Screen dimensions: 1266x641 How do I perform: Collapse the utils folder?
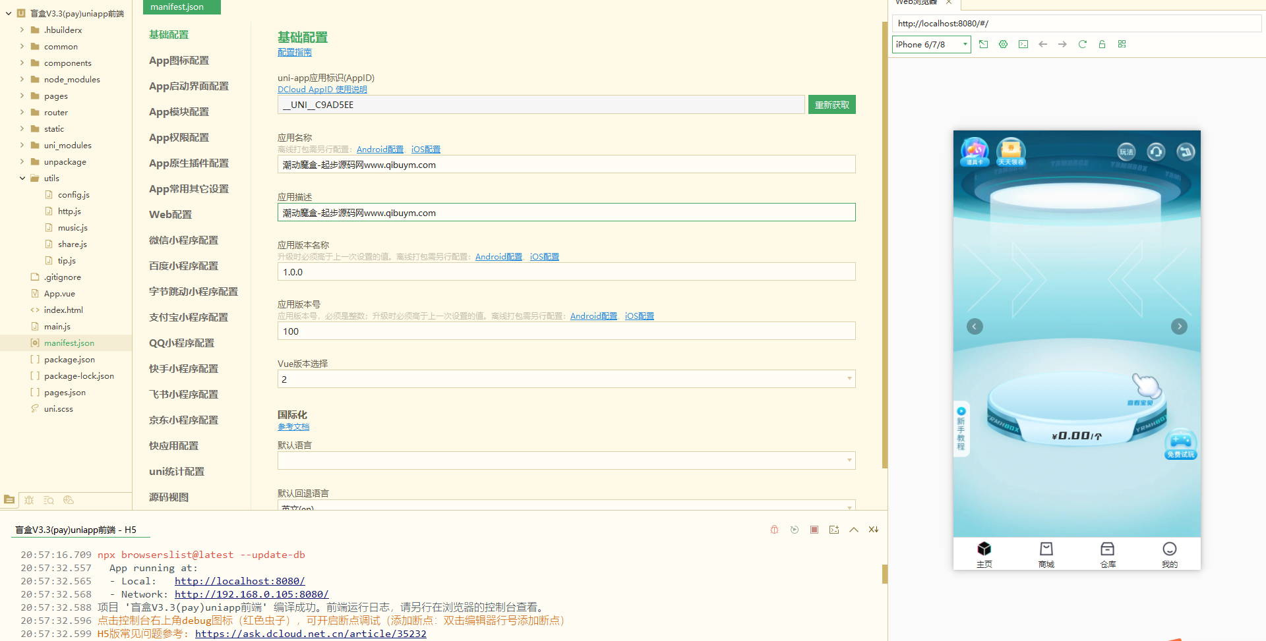[x=22, y=178]
